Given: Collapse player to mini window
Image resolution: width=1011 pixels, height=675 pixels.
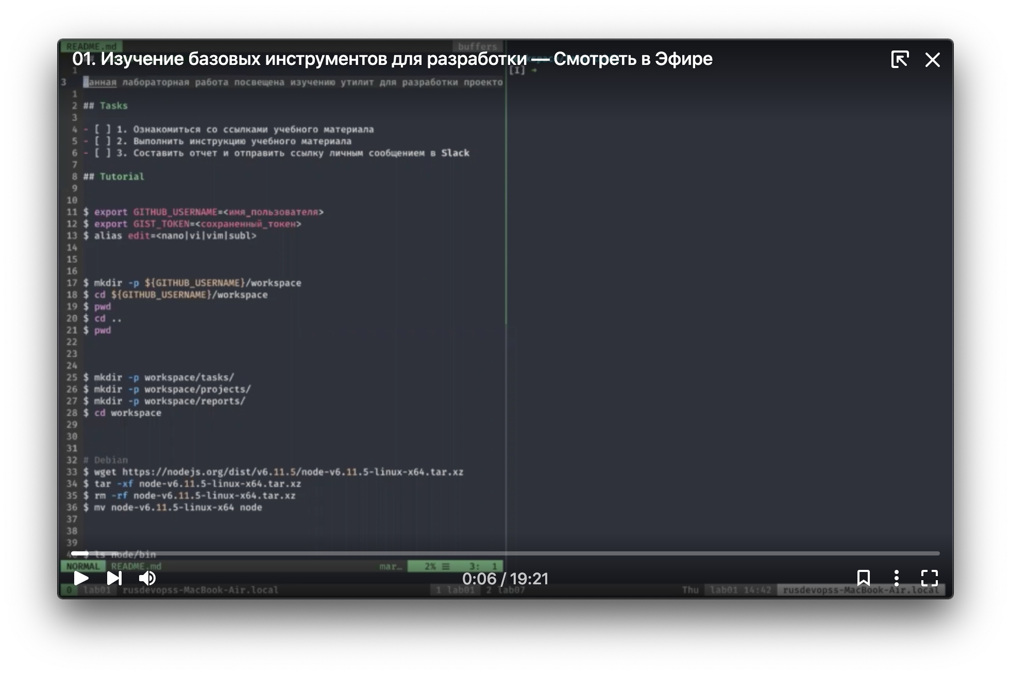Looking at the screenshot, I should [900, 59].
